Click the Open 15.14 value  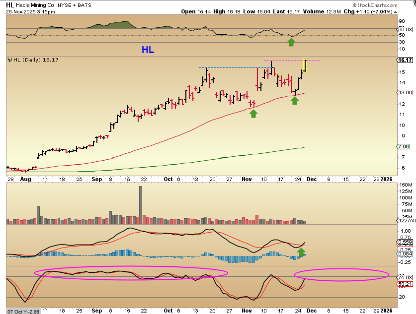(x=196, y=11)
